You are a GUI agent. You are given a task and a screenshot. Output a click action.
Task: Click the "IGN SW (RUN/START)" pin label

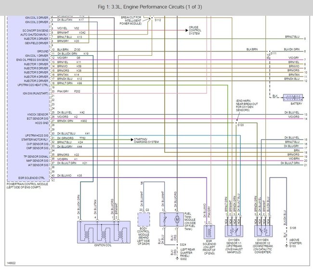click(x=36, y=93)
